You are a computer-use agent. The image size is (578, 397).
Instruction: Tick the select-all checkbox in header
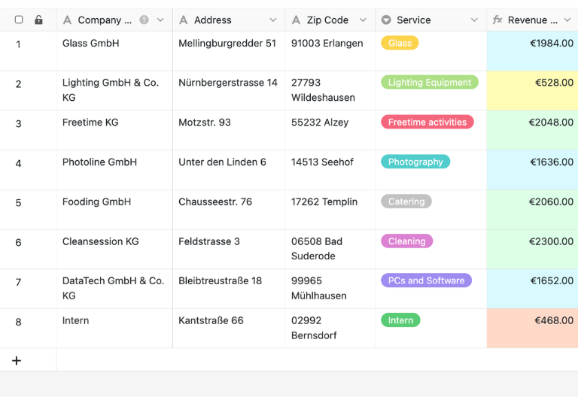tap(19, 20)
